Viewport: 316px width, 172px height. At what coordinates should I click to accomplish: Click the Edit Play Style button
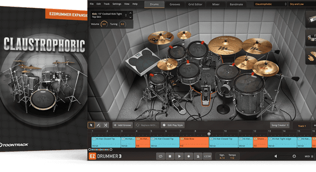coord(173,125)
